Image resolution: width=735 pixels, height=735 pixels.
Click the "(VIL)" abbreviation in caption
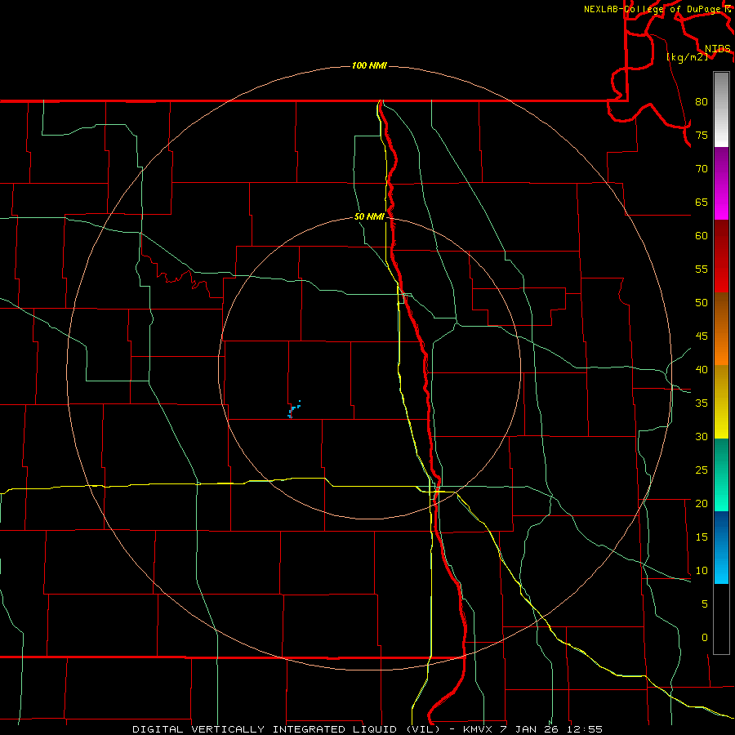[x=425, y=729]
